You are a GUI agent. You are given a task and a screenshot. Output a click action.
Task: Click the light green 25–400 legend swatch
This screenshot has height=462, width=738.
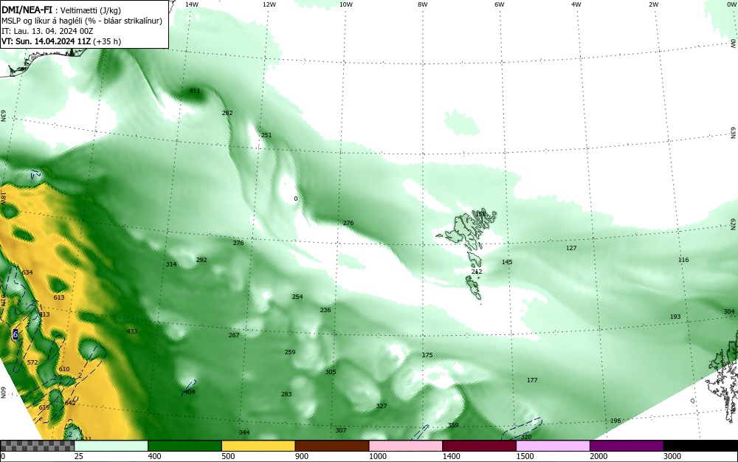tap(111, 446)
